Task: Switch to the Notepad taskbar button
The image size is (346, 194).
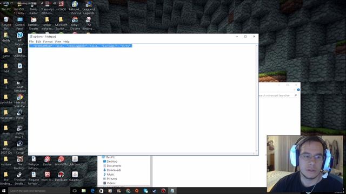Action: [x=172, y=191]
